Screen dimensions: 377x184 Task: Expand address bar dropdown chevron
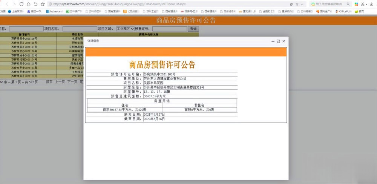click(302, 4)
